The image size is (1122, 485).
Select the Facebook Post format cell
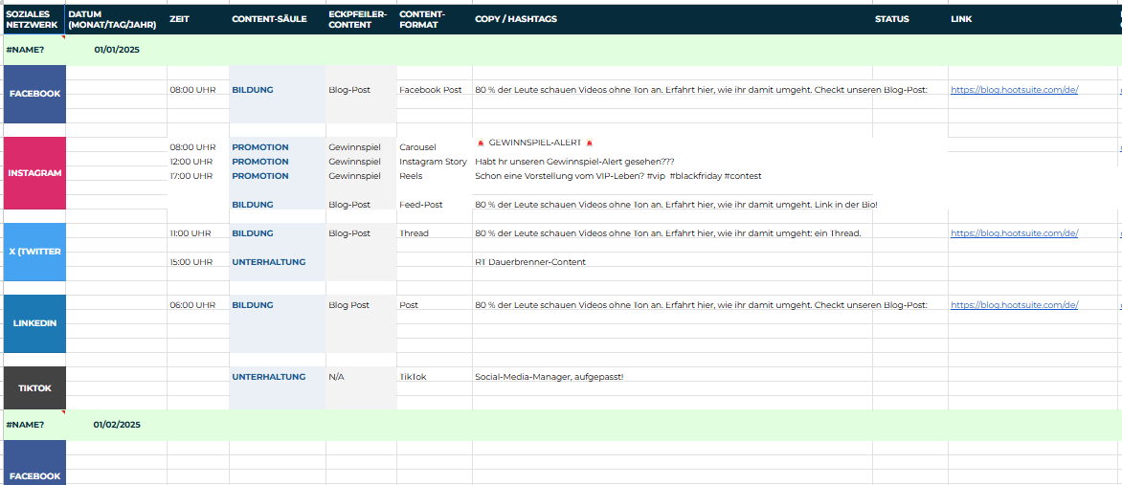(x=430, y=90)
